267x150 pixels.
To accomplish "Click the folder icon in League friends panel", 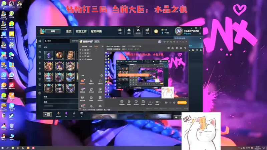I will coord(193,50).
